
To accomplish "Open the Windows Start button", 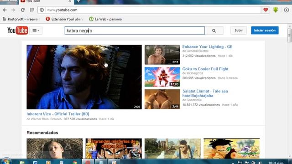I will pos(6,161).
